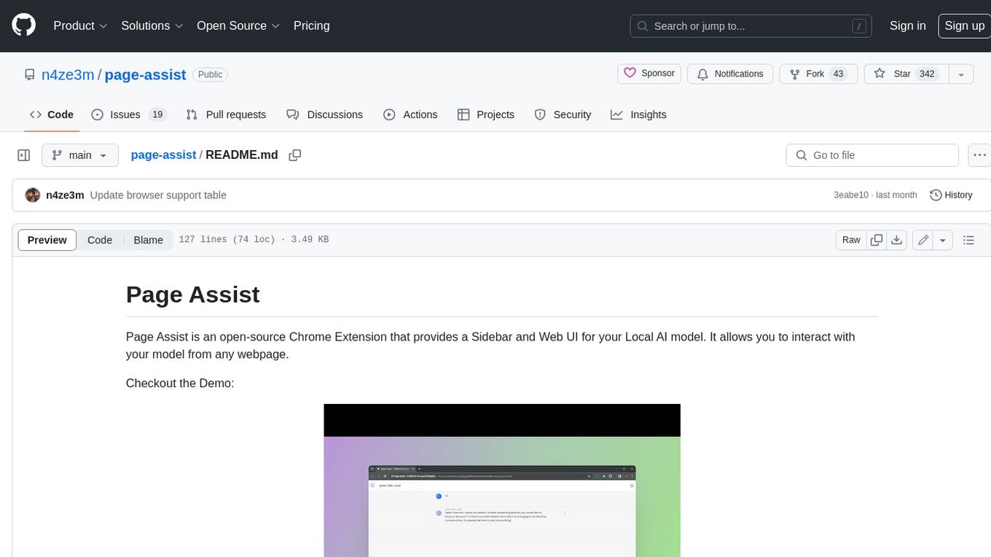Expand the Open Source menu
Viewport: 991px width, 557px height.
[238, 26]
